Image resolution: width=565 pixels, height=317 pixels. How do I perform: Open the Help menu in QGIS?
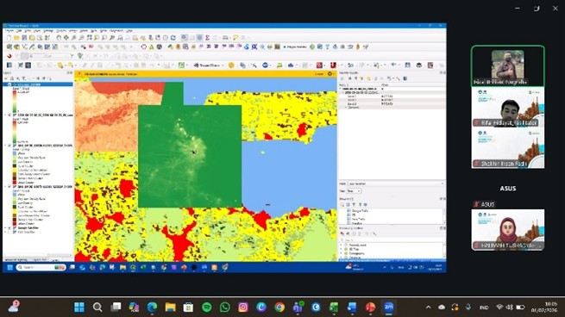pyautogui.click(x=129, y=31)
